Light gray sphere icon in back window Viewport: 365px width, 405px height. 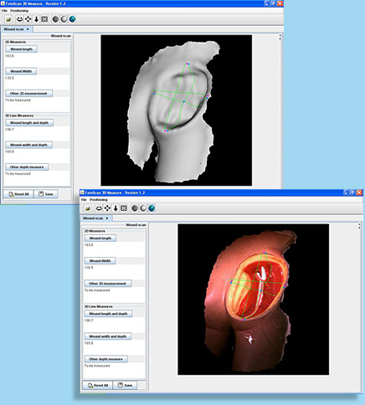point(64,19)
